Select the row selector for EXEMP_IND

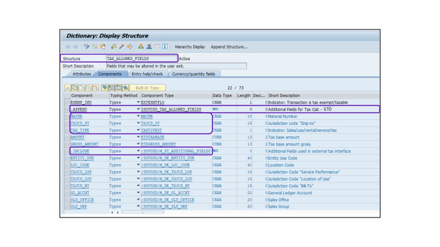tap(66, 102)
